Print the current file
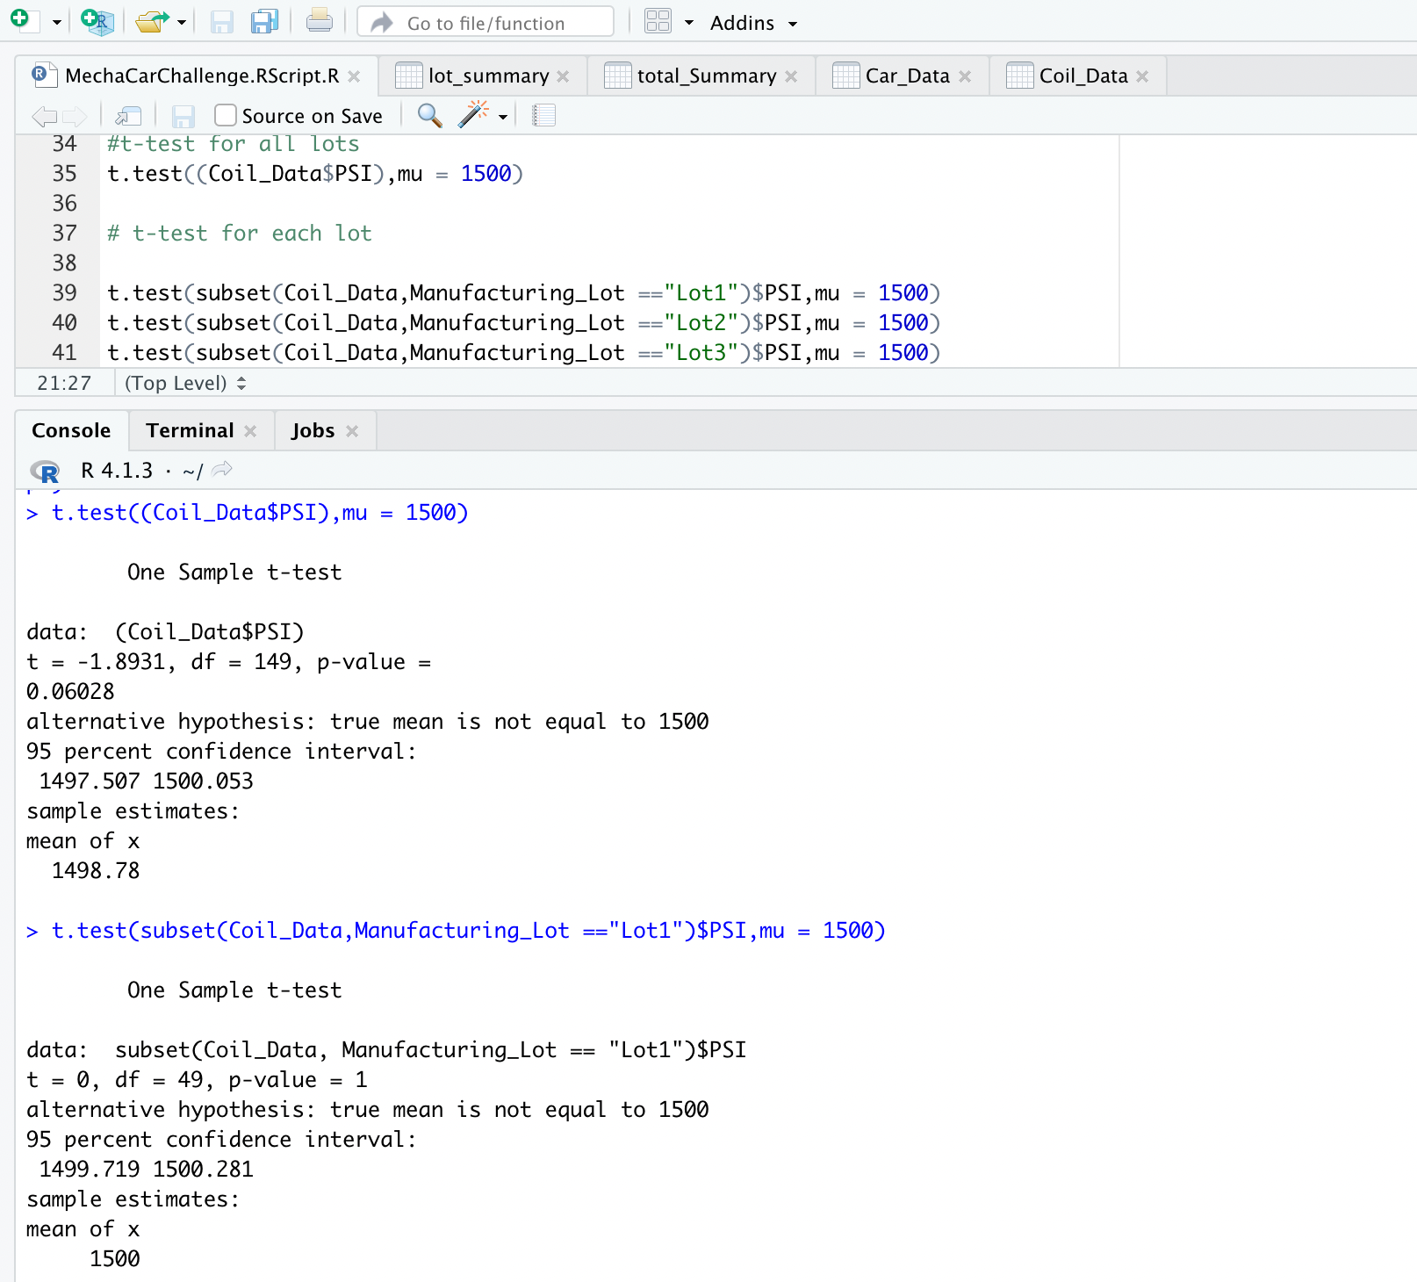The height and width of the screenshot is (1282, 1417). 320,22
